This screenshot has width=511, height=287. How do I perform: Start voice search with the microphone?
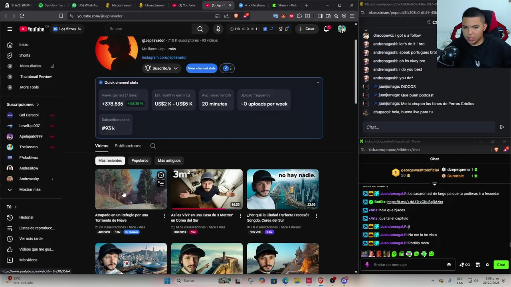(x=218, y=29)
